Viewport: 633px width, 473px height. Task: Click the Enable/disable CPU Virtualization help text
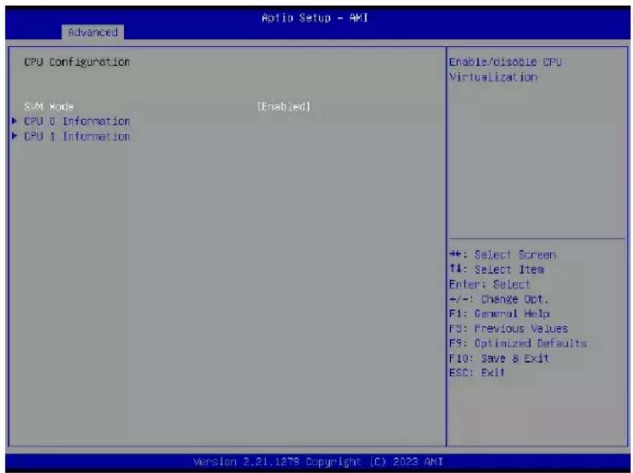click(x=505, y=69)
